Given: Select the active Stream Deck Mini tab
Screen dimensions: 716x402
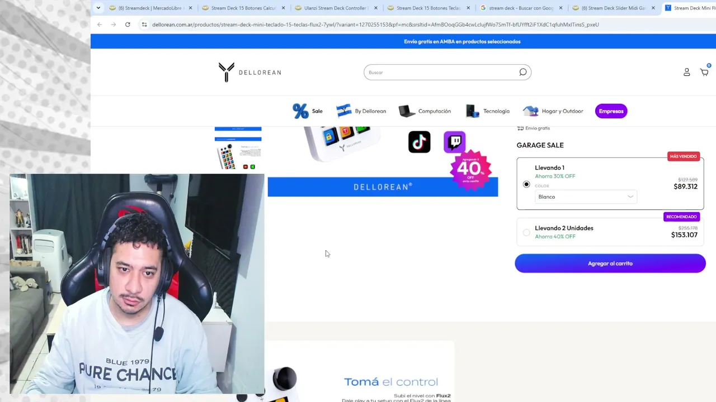Looking at the screenshot, I should tap(689, 8).
